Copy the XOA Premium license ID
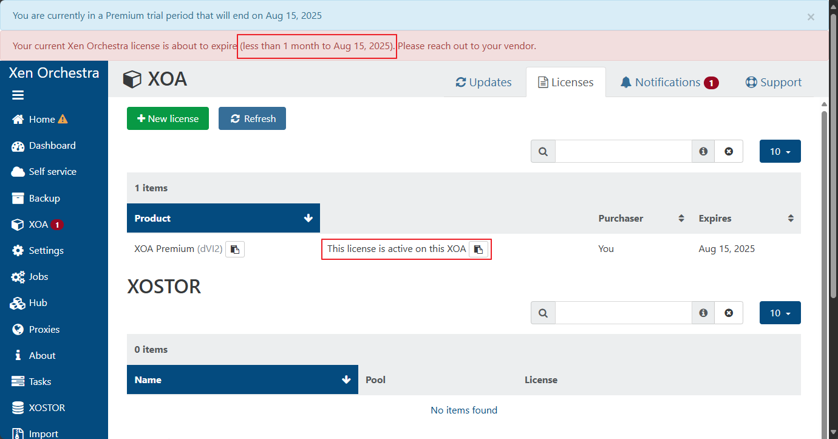Viewport: 838px width, 439px height. pos(235,249)
